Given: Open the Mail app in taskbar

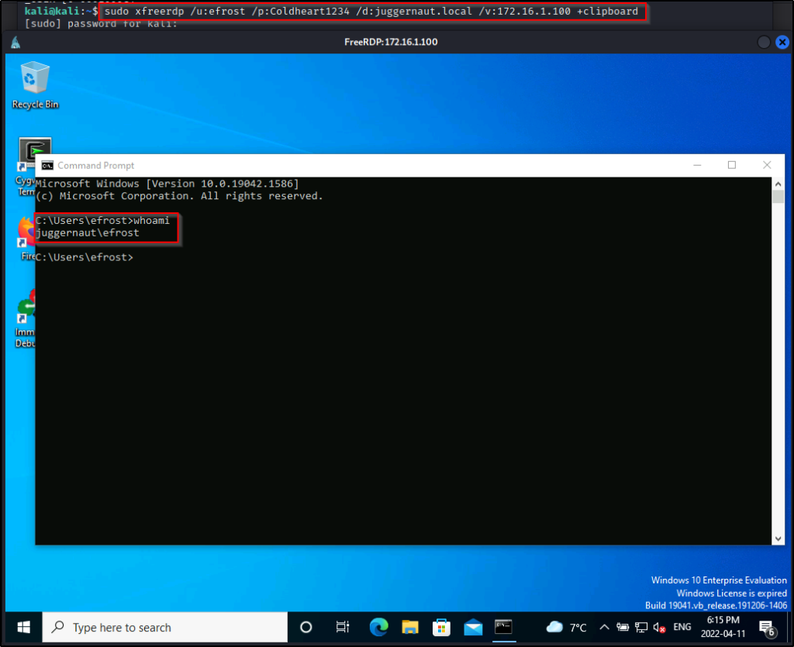Looking at the screenshot, I should pos(473,627).
